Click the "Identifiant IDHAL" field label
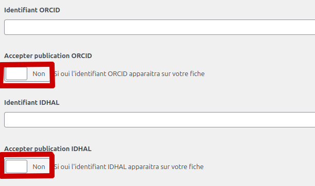This screenshot has height=186, width=315. 32,103
